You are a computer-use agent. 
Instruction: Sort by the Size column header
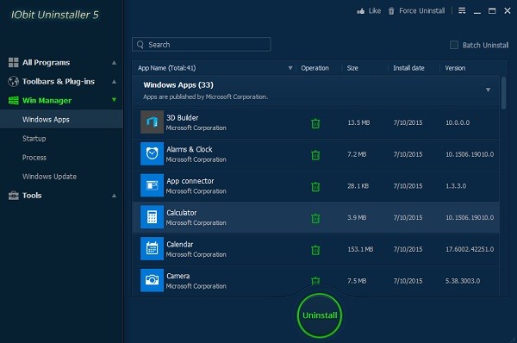pos(352,68)
